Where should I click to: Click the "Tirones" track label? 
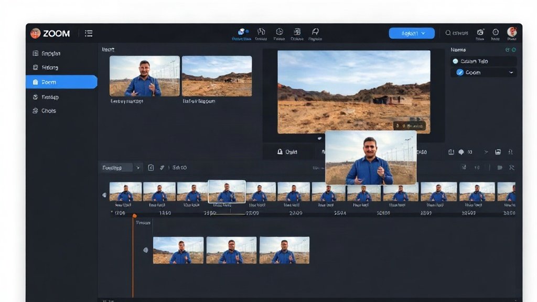click(x=143, y=222)
